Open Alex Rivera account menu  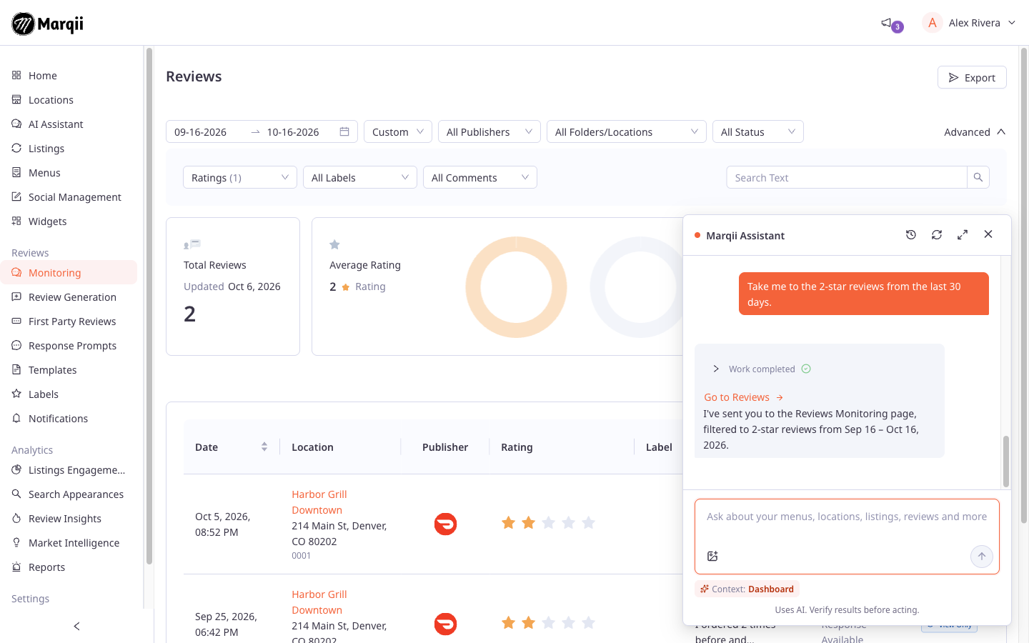point(969,23)
